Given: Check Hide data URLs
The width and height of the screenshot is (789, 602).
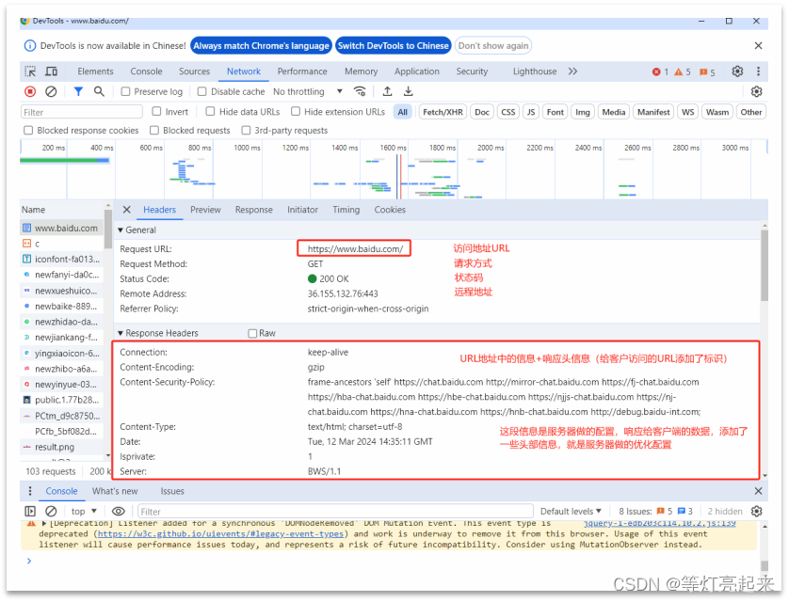Looking at the screenshot, I should point(210,111).
